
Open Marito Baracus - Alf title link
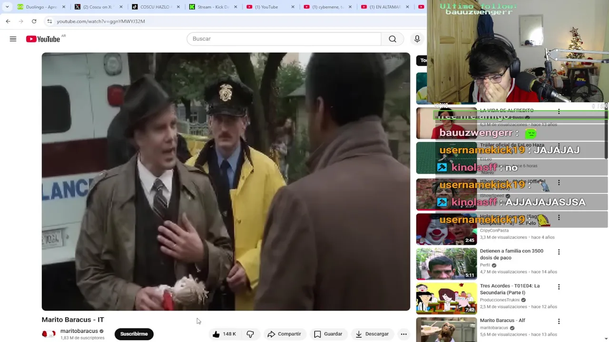pyautogui.click(x=502, y=321)
